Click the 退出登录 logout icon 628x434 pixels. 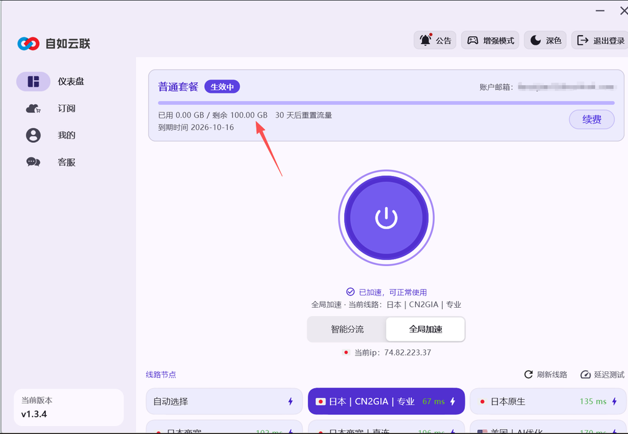583,40
